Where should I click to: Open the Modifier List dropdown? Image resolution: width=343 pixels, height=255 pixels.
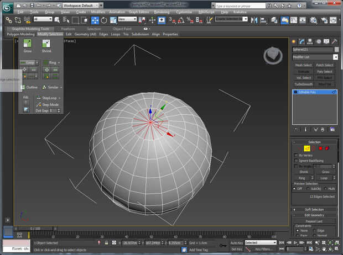[314, 57]
